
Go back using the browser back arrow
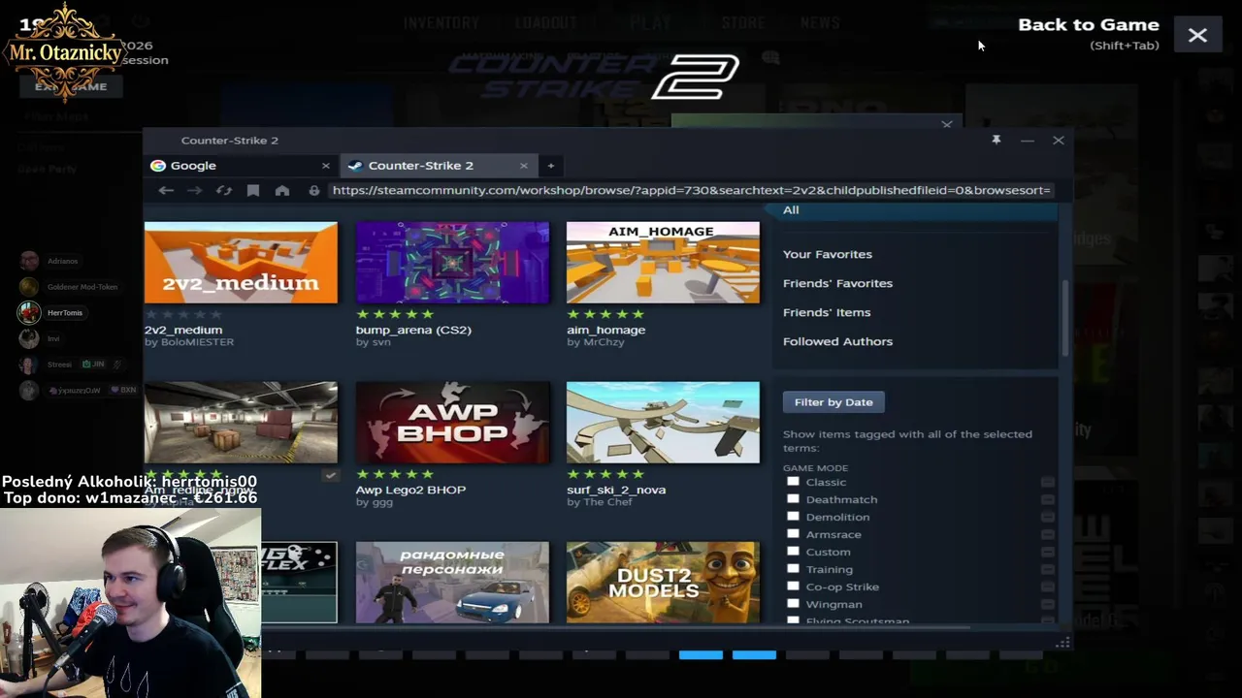click(x=166, y=191)
